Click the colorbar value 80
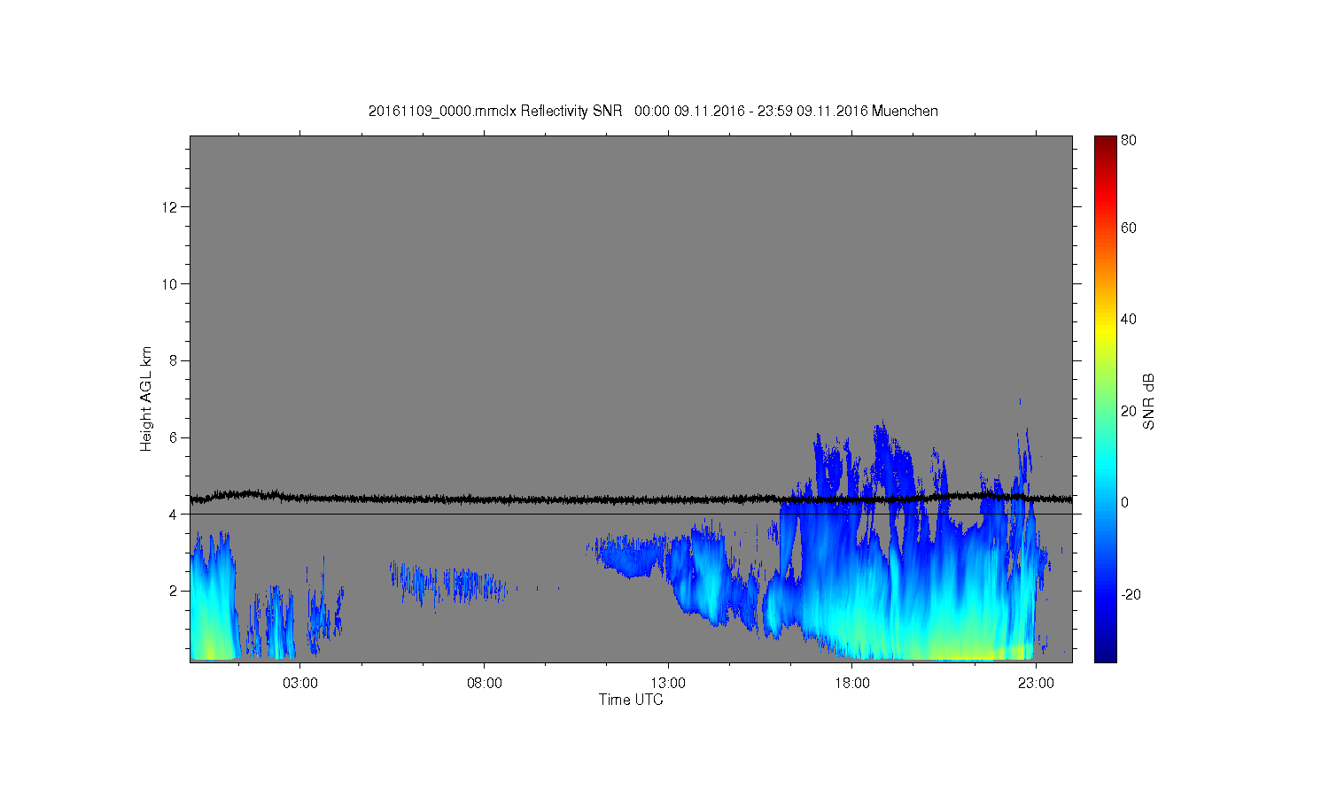 [1129, 140]
